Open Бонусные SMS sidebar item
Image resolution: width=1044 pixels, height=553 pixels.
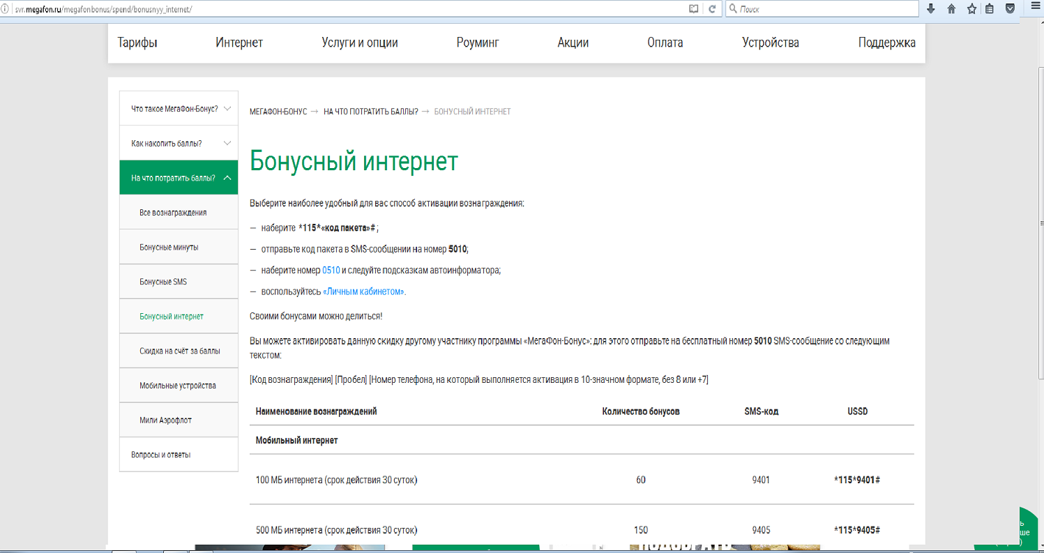179,282
